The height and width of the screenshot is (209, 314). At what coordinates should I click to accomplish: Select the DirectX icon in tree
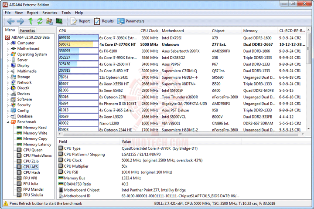click(x=13, y=88)
